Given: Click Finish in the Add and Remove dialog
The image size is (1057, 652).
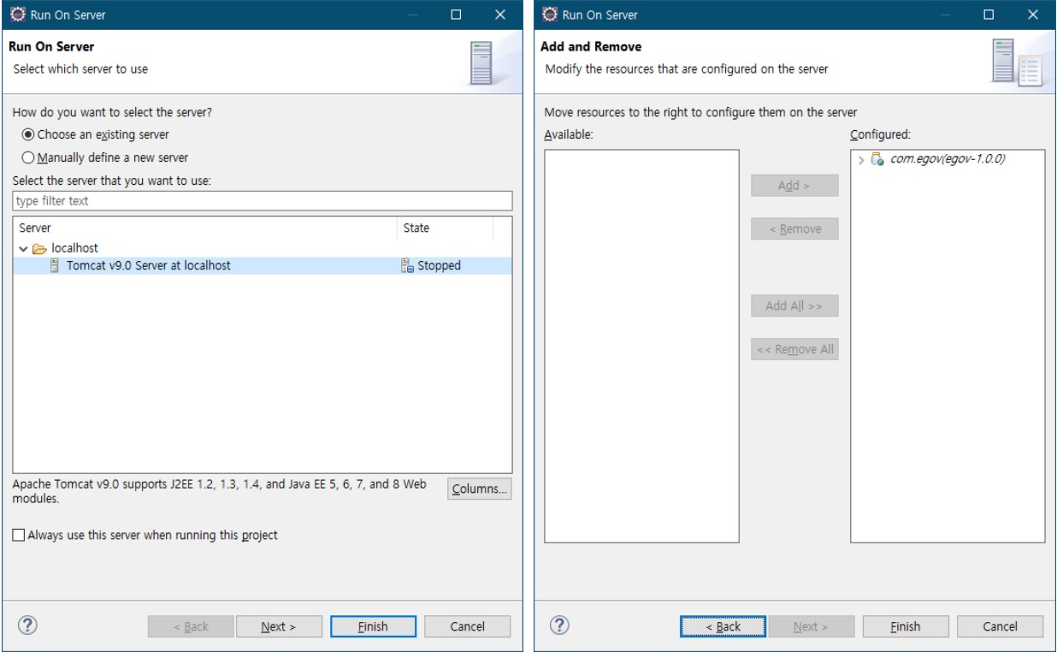Looking at the screenshot, I should click(x=906, y=626).
